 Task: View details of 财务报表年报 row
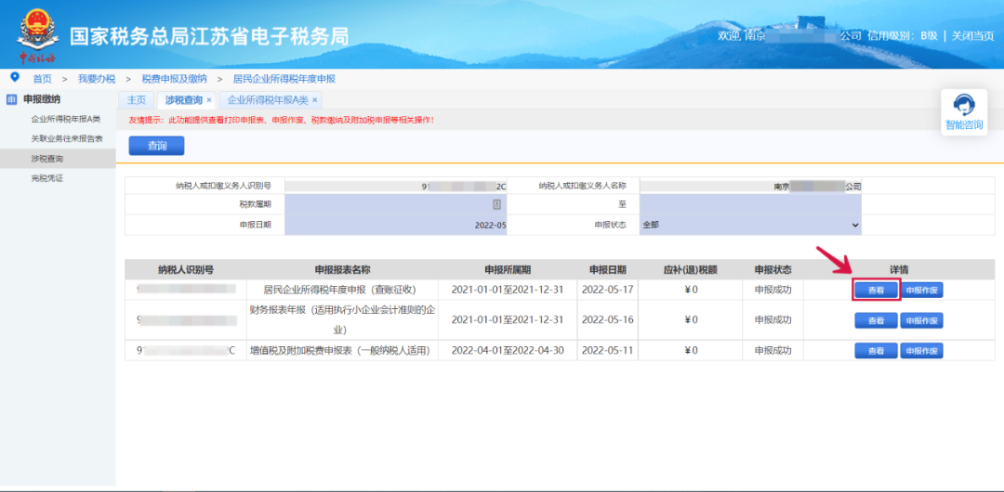point(876,320)
